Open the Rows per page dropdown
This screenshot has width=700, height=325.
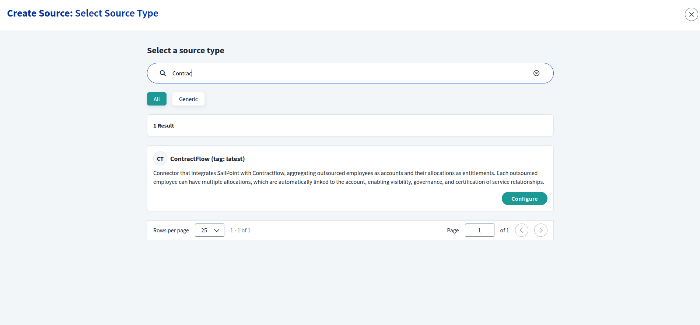point(209,230)
